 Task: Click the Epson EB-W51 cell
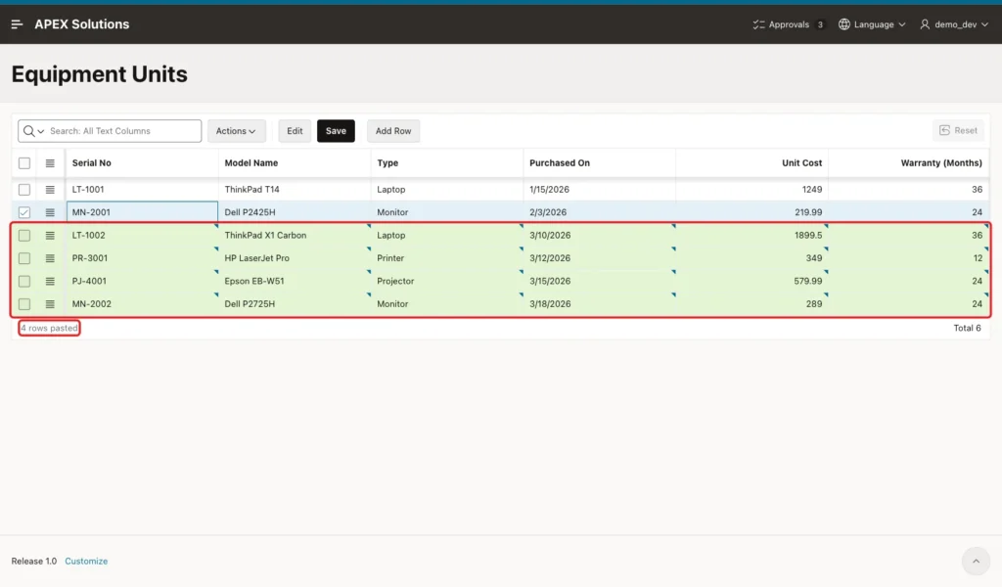tap(295, 281)
